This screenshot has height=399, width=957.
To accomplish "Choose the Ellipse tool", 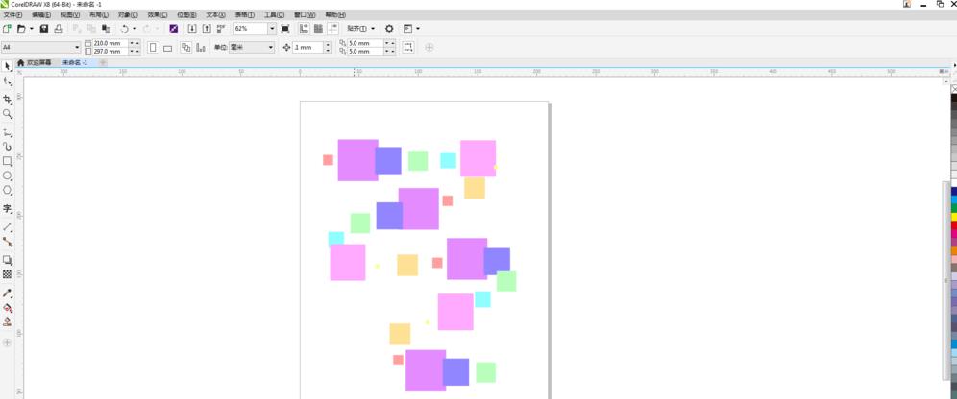I will (8, 176).
